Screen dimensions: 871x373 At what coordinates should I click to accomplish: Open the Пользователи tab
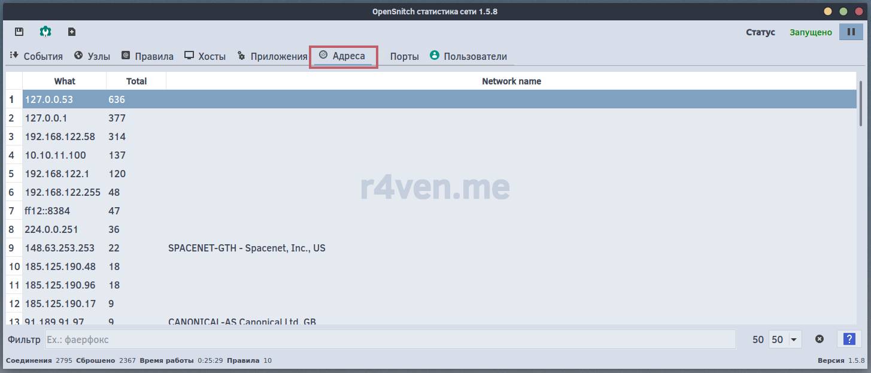point(468,56)
